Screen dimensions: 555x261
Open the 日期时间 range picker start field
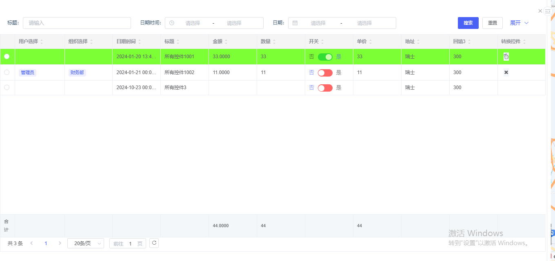[193, 23]
